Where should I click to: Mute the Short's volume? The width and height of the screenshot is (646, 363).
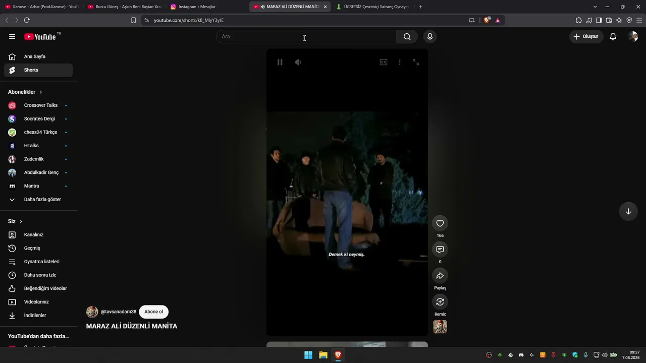click(298, 62)
